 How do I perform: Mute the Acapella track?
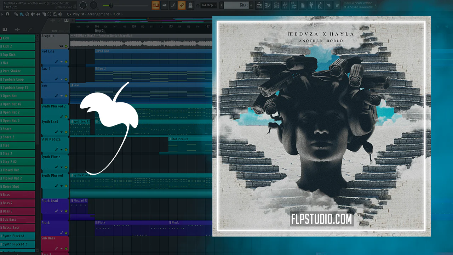pos(66,46)
